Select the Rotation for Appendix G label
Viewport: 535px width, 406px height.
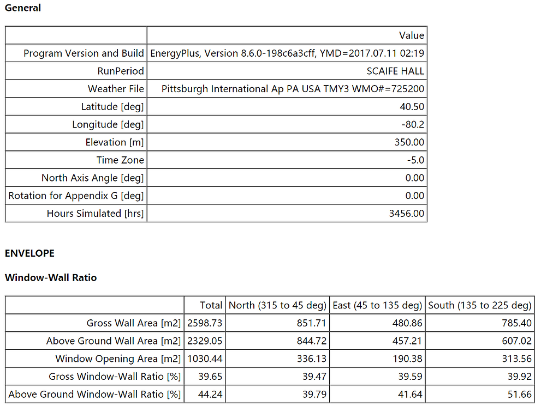[x=76, y=196]
